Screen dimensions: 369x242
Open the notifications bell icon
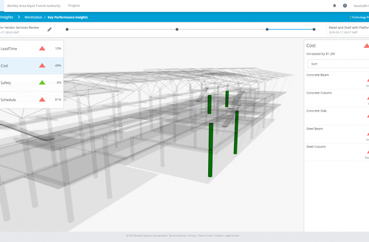334,5
